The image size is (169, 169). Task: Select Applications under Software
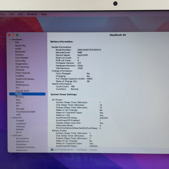[x=22, y=141]
